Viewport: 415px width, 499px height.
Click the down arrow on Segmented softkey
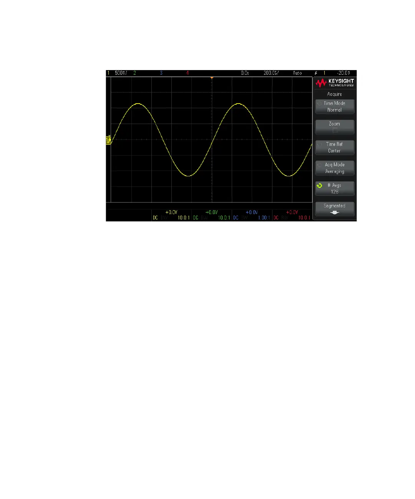click(335, 212)
